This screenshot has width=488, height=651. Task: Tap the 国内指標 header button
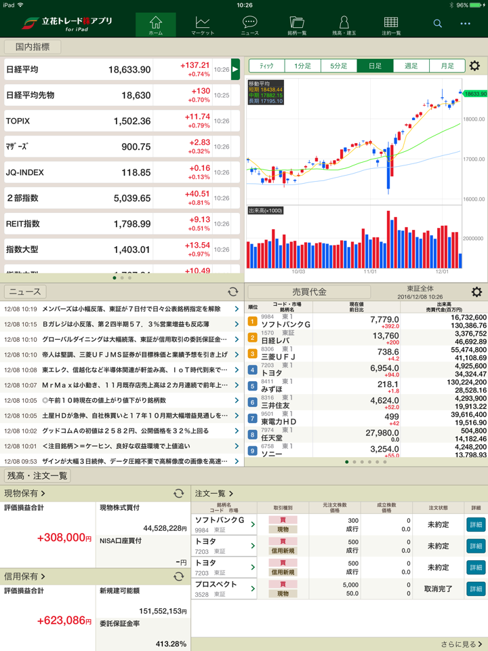(x=33, y=47)
